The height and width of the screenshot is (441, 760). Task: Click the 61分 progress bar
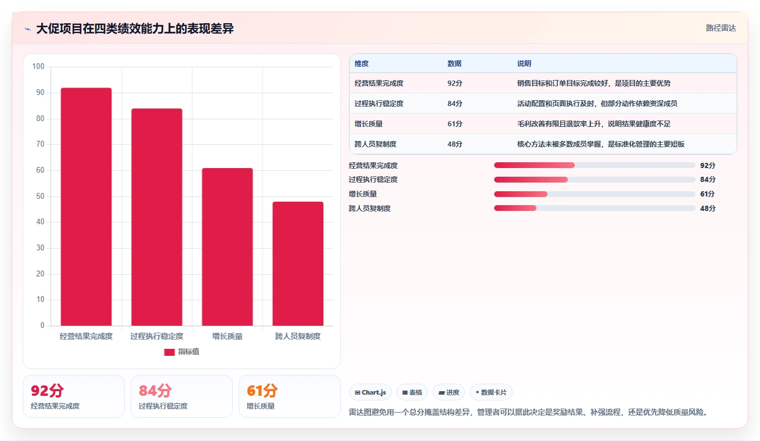(x=595, y=194)
